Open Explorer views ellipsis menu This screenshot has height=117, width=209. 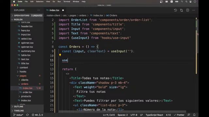click(x=39, y=10)
